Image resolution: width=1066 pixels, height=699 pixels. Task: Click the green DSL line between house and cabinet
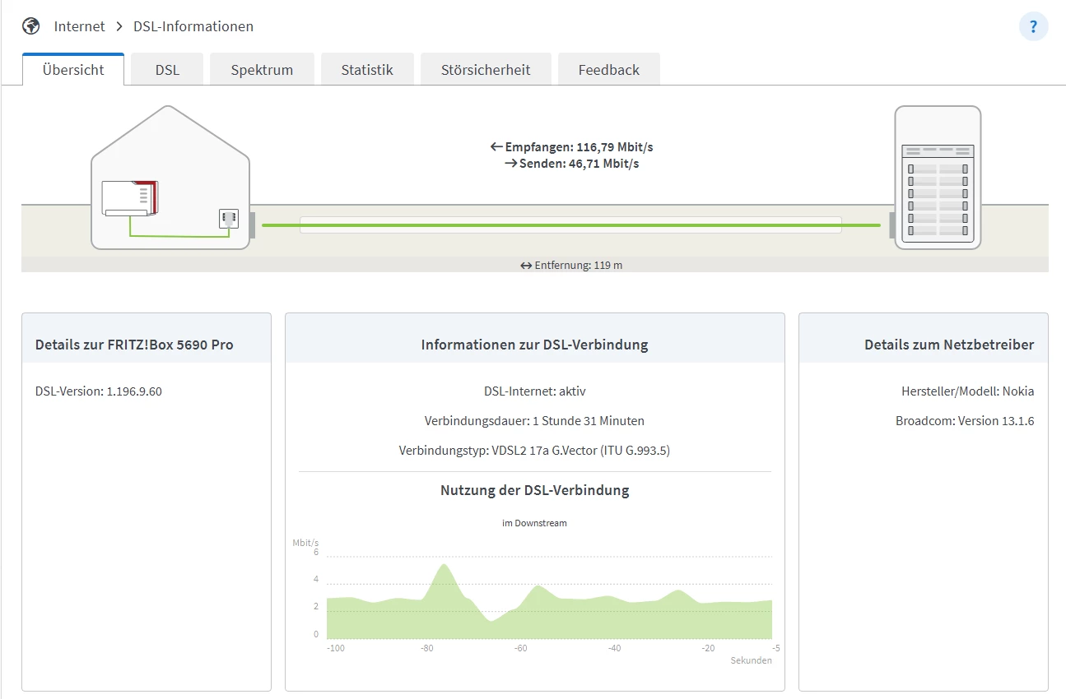pyautogui.click(x=570, y=225)
